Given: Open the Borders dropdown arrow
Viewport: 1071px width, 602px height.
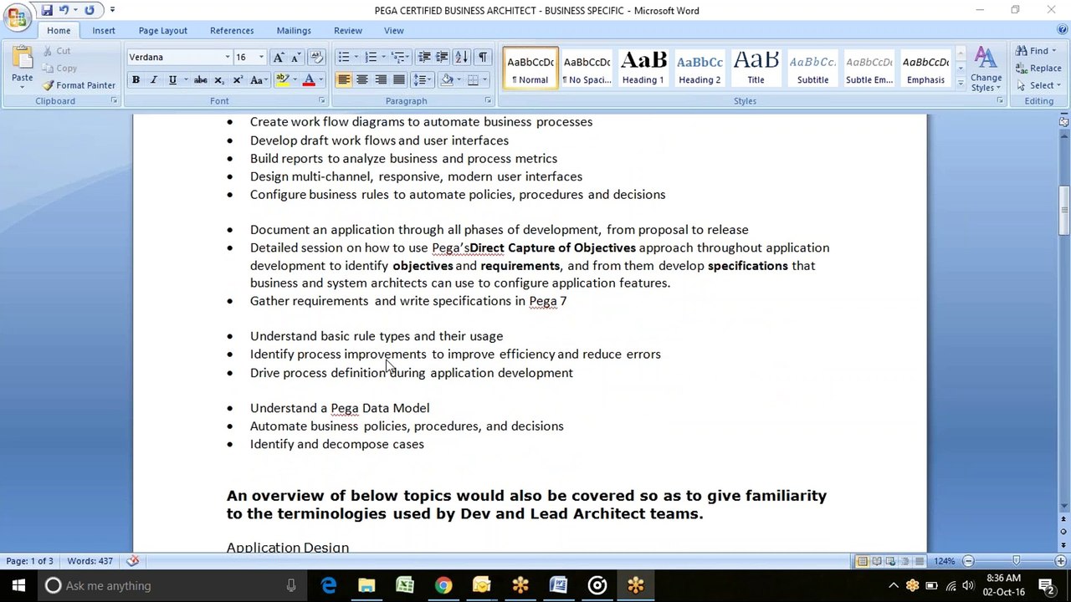Looking at the screenshot, I should (486, 80).
